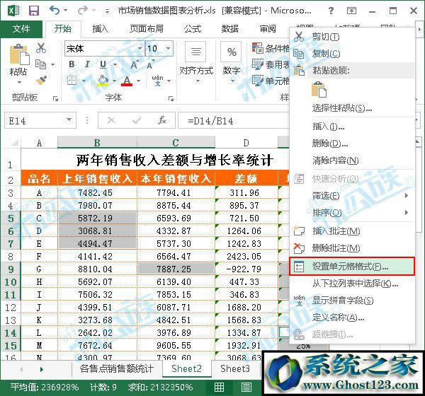Click the Undo arrow icon
This screenshot has width=425, height=396.
56,11
